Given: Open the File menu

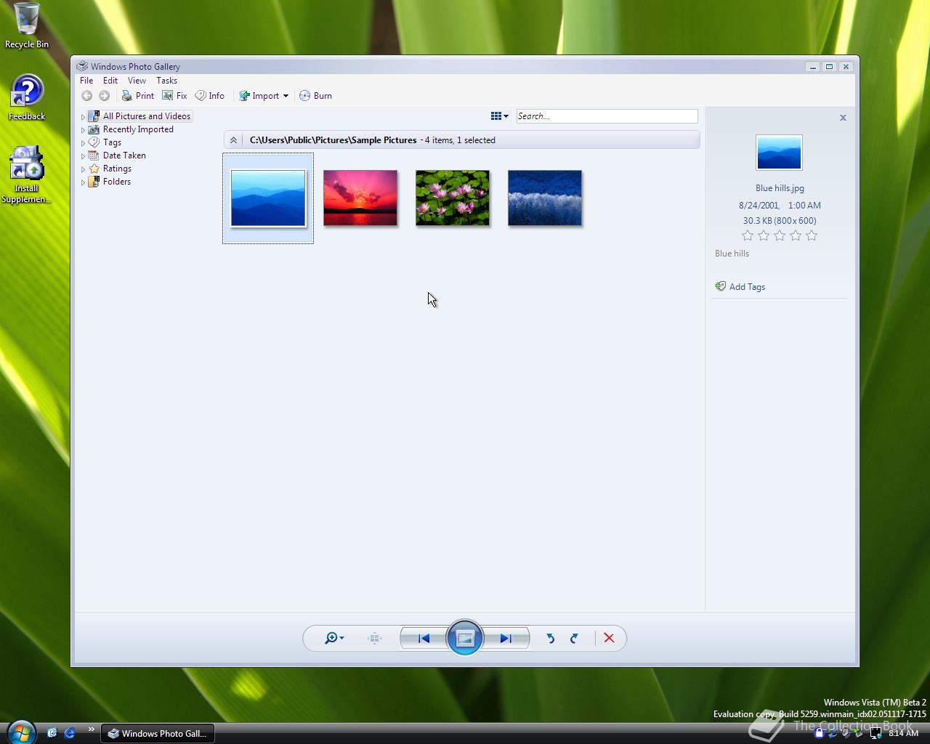Looking at the screenshot, I should [x=86, y=81].
